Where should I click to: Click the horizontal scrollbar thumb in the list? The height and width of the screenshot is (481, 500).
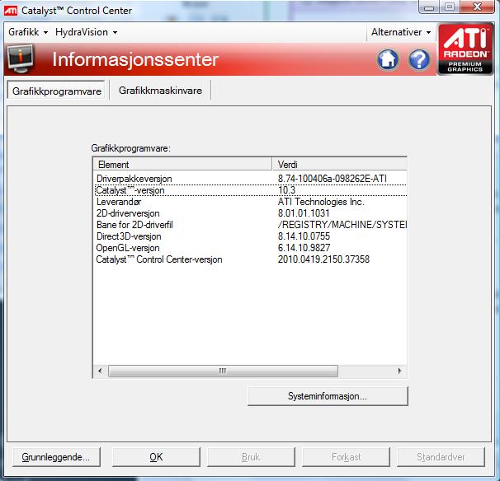pyautogui.click(x=223, y=371)
